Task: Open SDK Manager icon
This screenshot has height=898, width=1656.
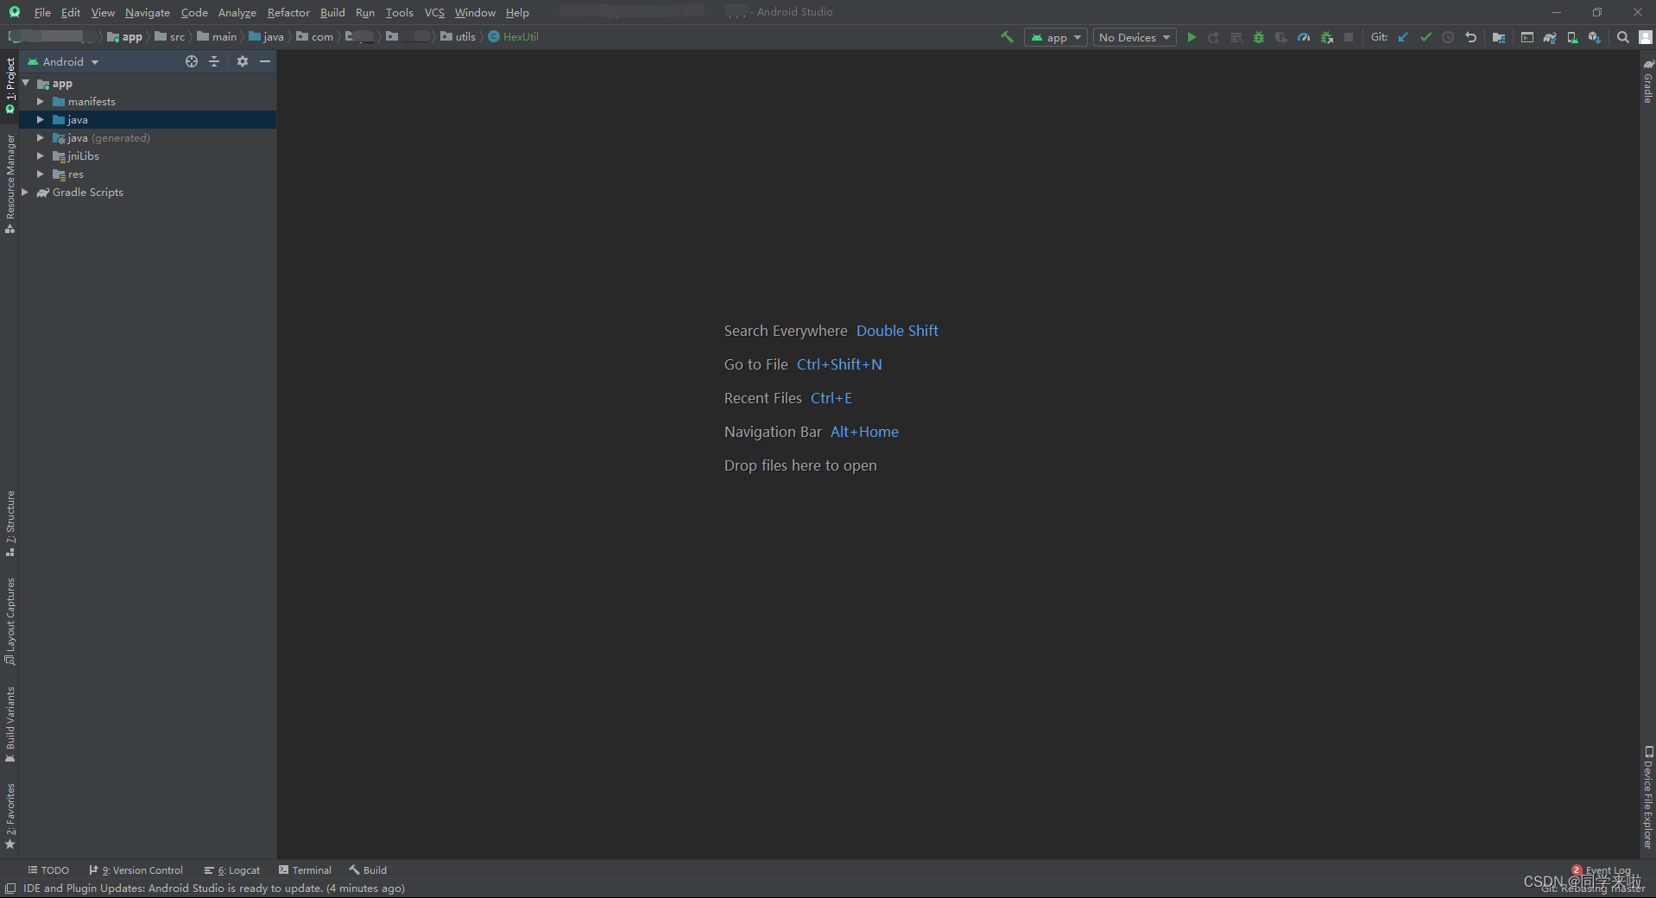Action: point(1595,37)
